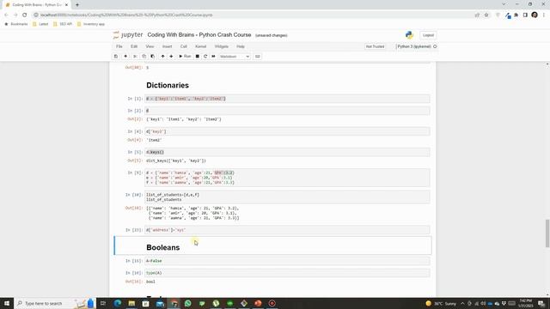Open the Cell menu

[183, 46]
